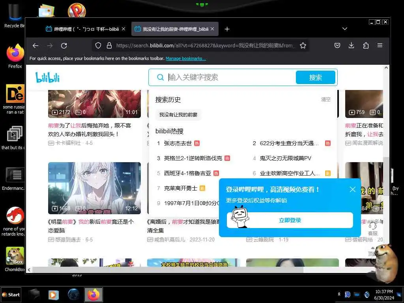Open hot search 622分考生查分当天遇
The width and height of the screenshot is (404, 303).
[289, 143]
